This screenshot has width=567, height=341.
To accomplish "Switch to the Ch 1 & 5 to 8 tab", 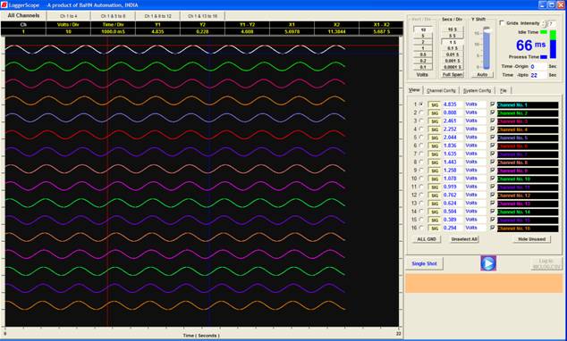I will coord(113,16).
